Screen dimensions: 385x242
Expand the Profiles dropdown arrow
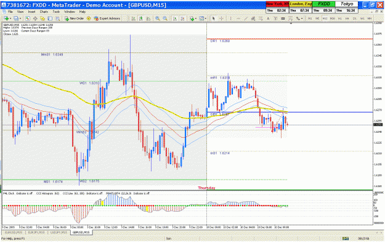(x=20, y=19)
